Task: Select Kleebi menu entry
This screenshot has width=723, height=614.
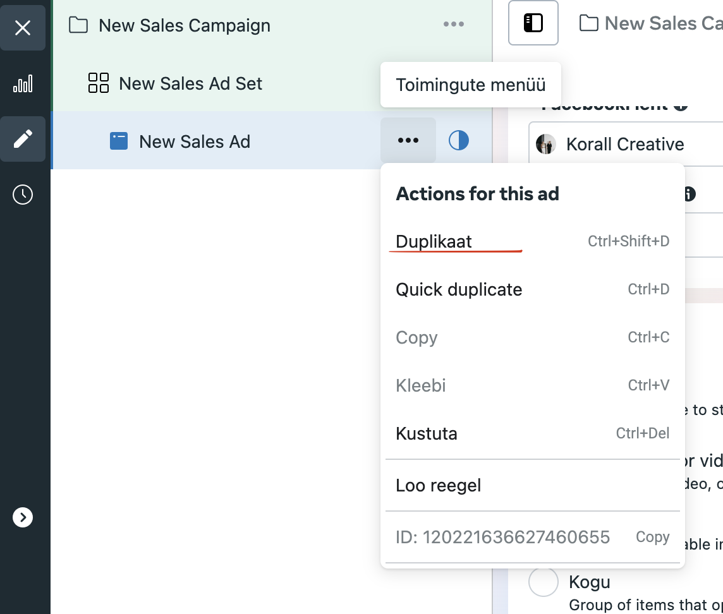Action: [x=533, y=385]
